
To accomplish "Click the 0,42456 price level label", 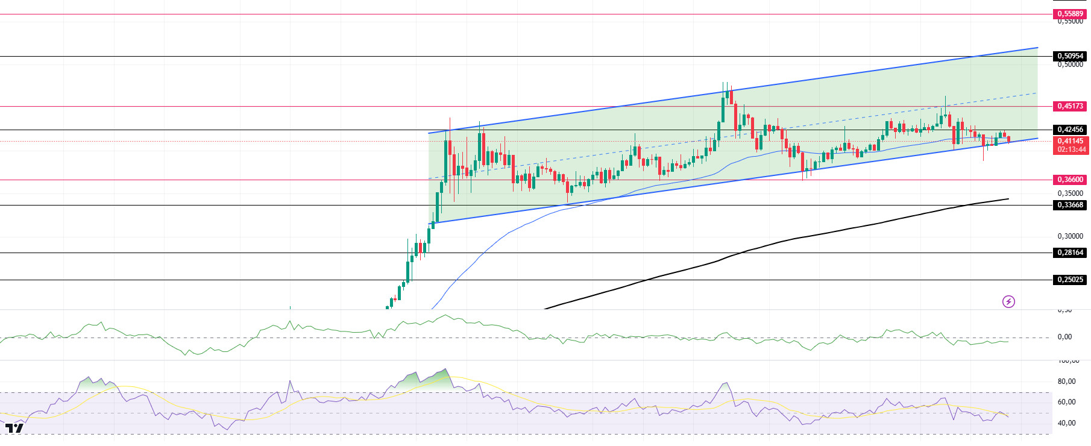I will click(1071, 130).
